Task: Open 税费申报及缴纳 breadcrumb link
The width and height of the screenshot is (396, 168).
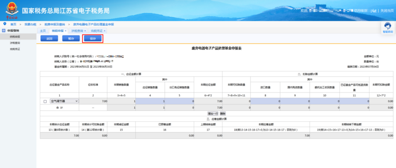Action: coord(55,24)
